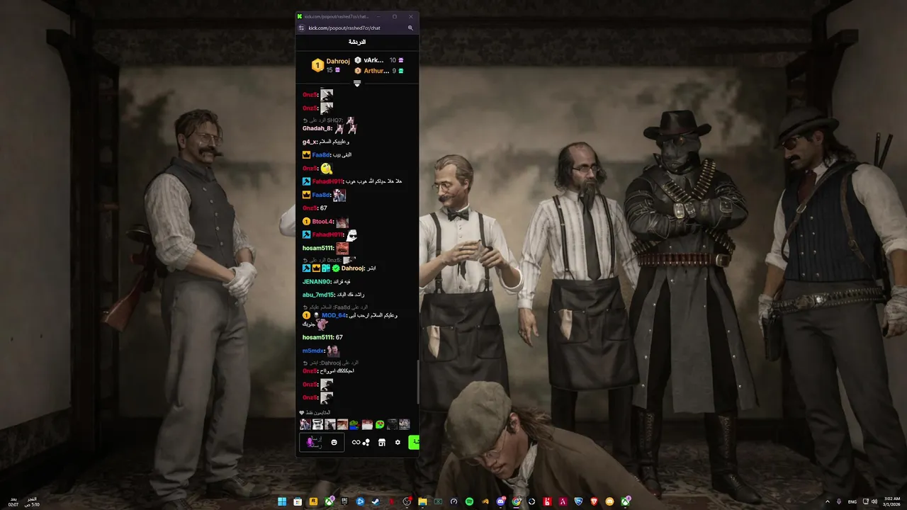Open Rockstar Games Launcher in the taskbar
Viewport: 907px width, 510px height.
[313, 501]
